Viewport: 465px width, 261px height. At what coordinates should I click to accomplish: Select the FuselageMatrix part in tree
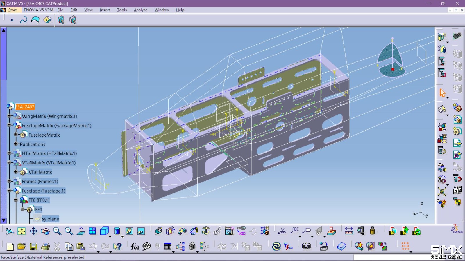pyautogui.click(x=44, y=135)
